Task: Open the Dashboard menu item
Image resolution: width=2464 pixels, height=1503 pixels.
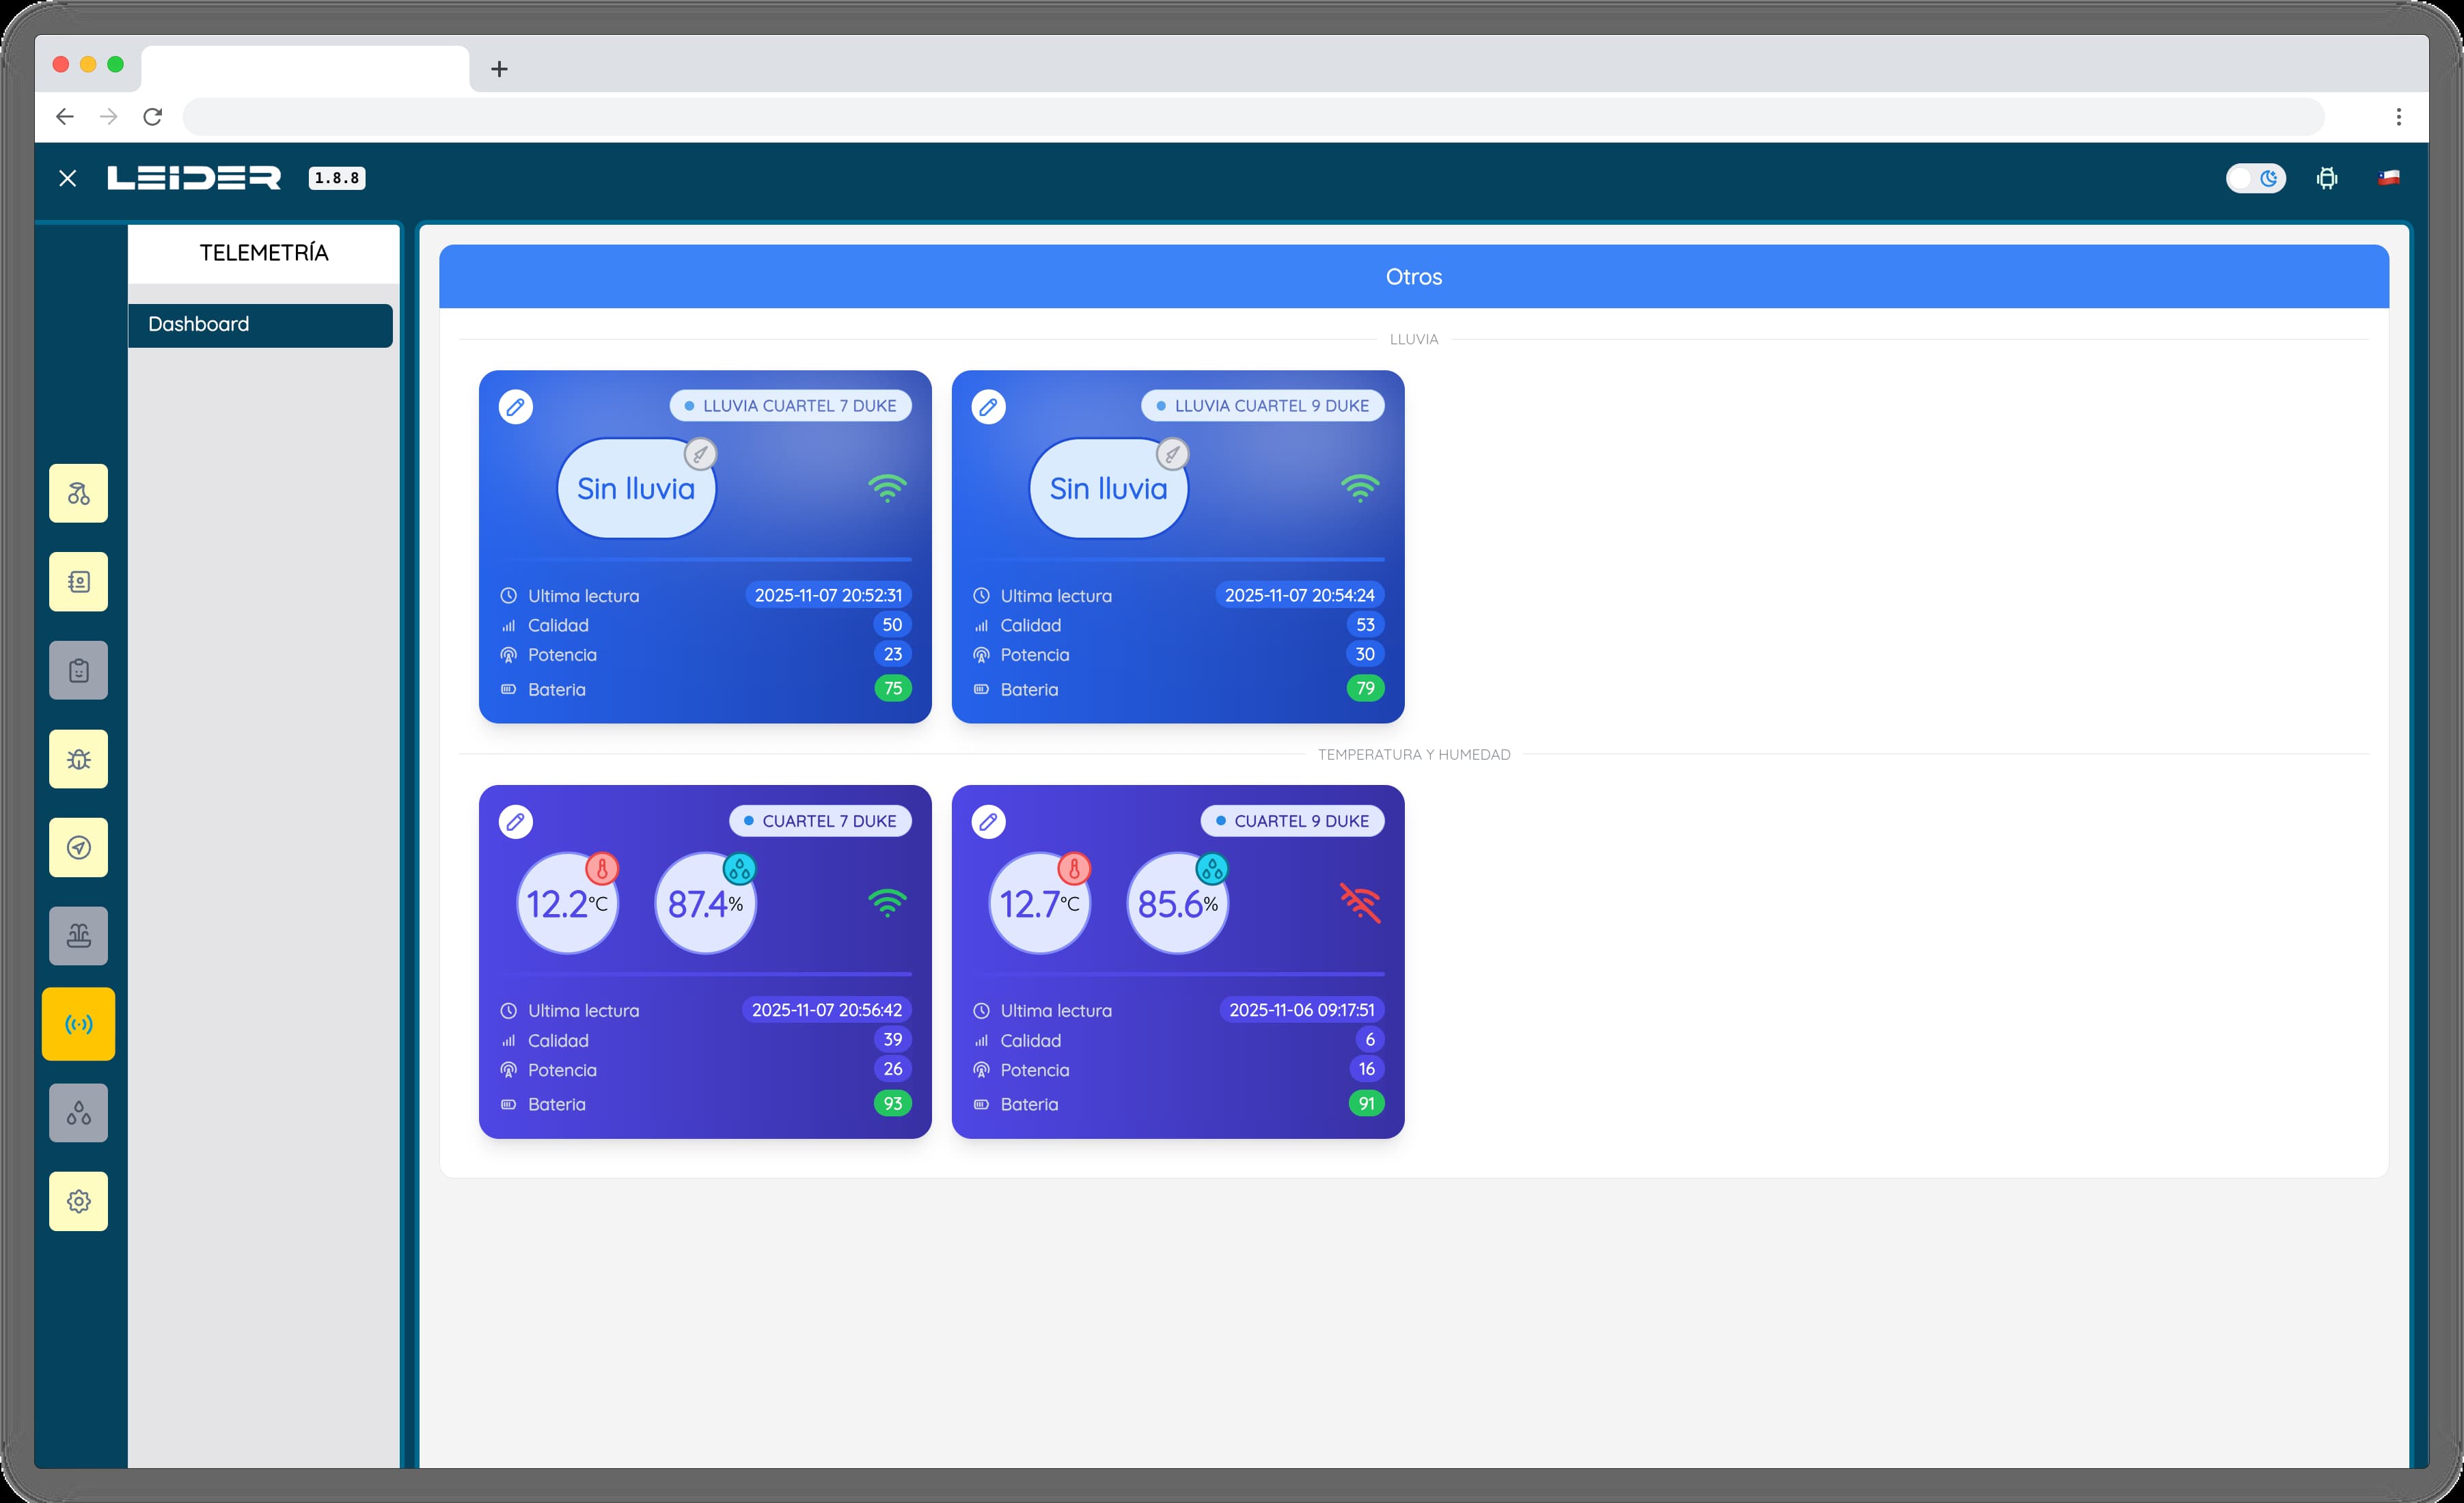Action: [x=260, y=325]
